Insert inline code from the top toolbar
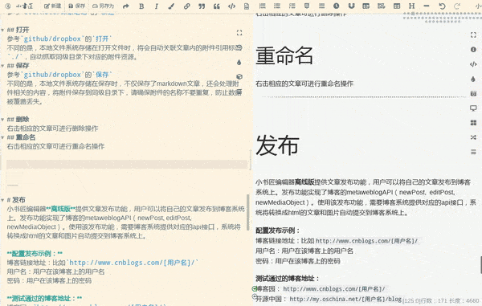The image size is (482, 306). (x=232, y=6)
